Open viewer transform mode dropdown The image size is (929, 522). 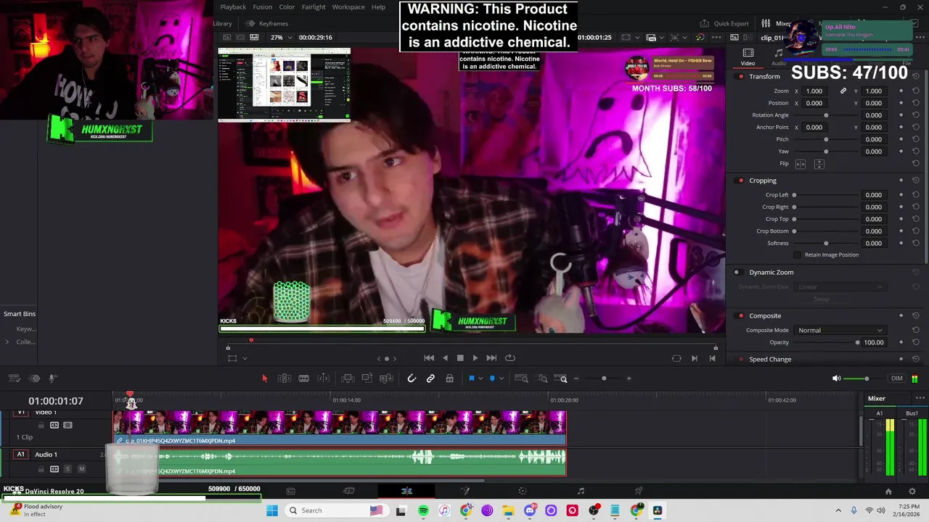tap(245, 358)
